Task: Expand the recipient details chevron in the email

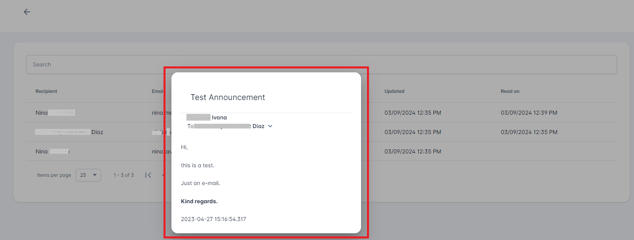Action: tap(270, 126)
